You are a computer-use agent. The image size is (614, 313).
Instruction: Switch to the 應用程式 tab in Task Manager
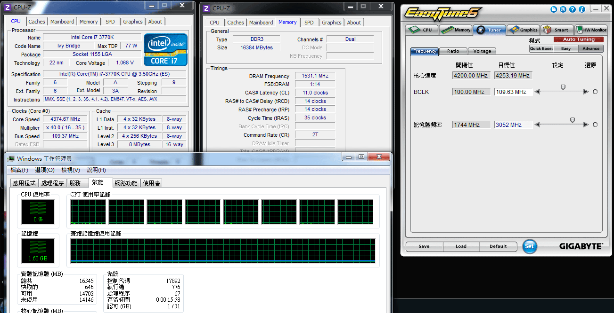tap(25, 183)
